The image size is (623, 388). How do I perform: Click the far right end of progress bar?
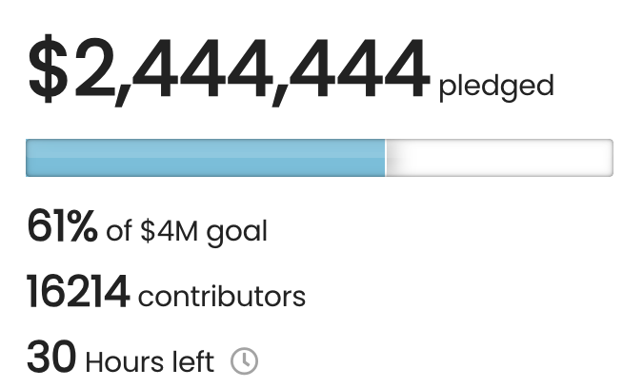click(x=608, y=158)
